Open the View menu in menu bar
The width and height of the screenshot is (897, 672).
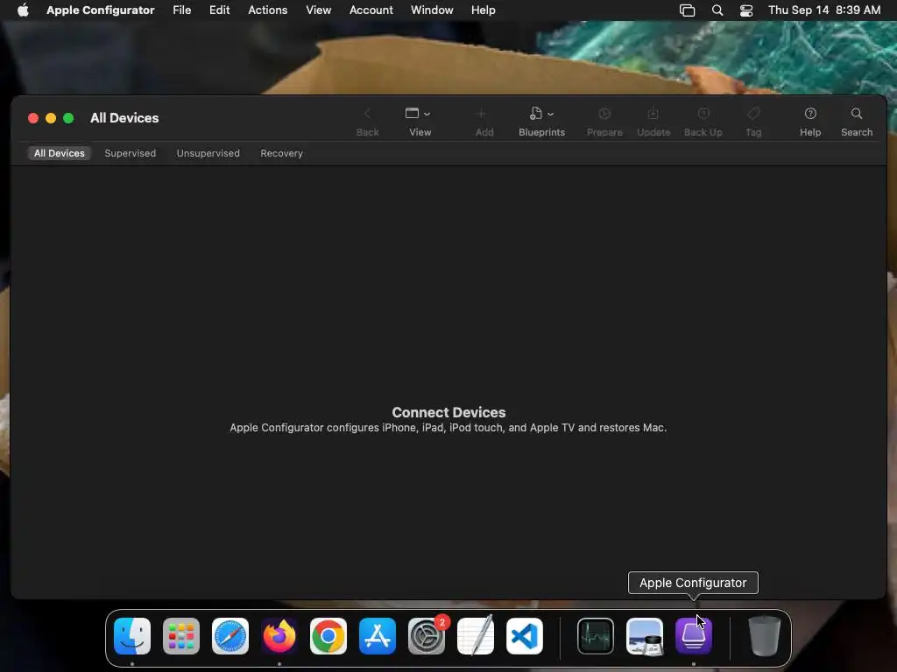[x=318, y=10]
